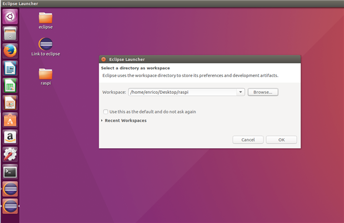This screenshot has width=344, height=223.
Task: Open the Workspace path dropdown arrow
Action: [x=241, y=92]
